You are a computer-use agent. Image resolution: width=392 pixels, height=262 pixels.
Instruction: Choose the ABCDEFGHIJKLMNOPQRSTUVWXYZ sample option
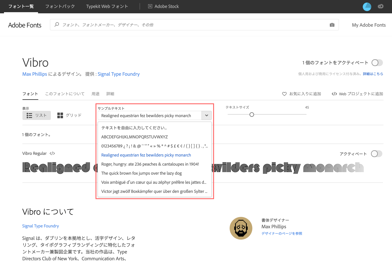[155, 137]
